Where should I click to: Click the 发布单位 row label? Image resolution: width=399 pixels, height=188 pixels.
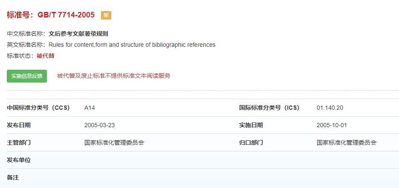coord(19,160)
